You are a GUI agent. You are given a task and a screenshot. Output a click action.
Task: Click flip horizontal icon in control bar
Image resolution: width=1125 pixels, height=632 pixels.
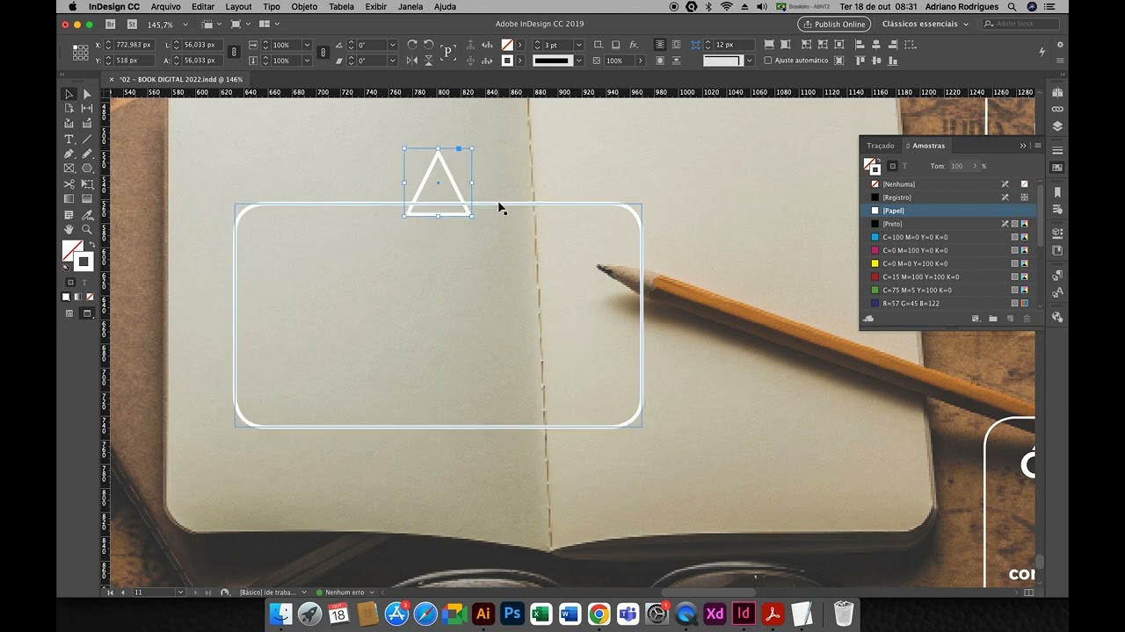click(411, 61)
